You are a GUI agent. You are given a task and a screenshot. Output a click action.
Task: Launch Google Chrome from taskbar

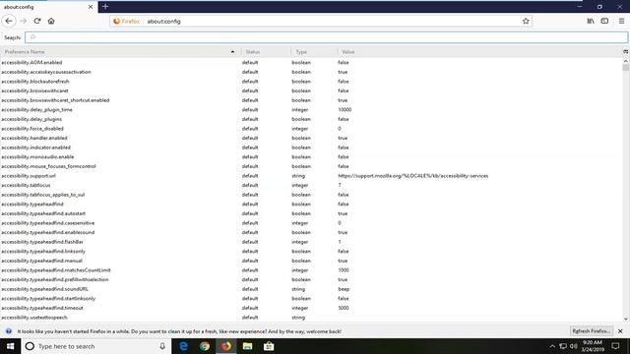(x=205, y=346)
